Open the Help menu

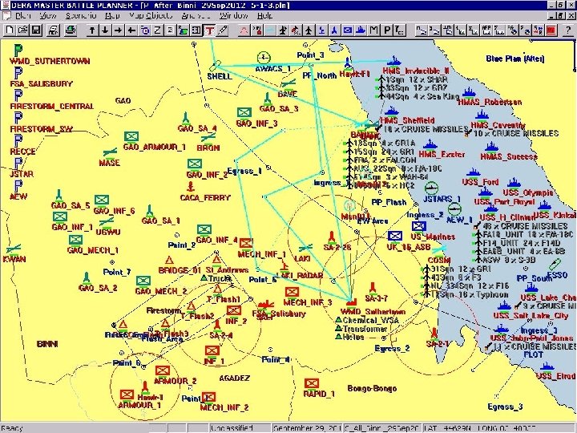[x=264, y=16]
